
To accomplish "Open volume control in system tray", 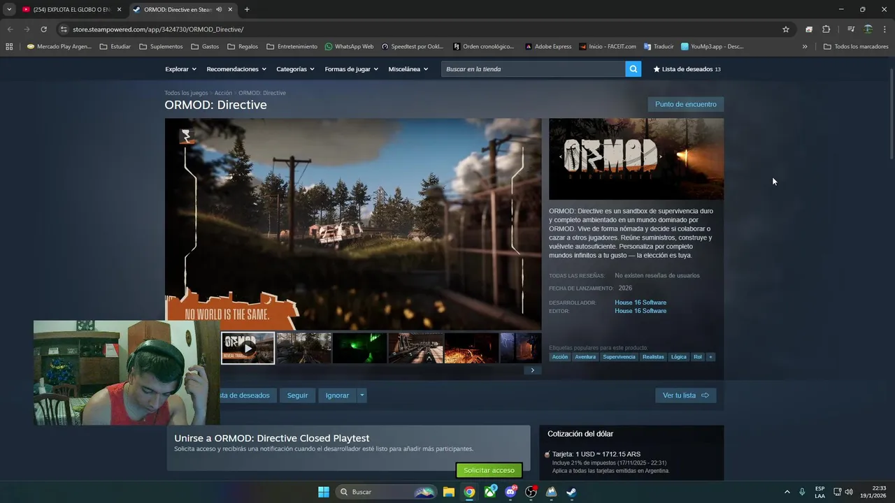I will [849, 492].
